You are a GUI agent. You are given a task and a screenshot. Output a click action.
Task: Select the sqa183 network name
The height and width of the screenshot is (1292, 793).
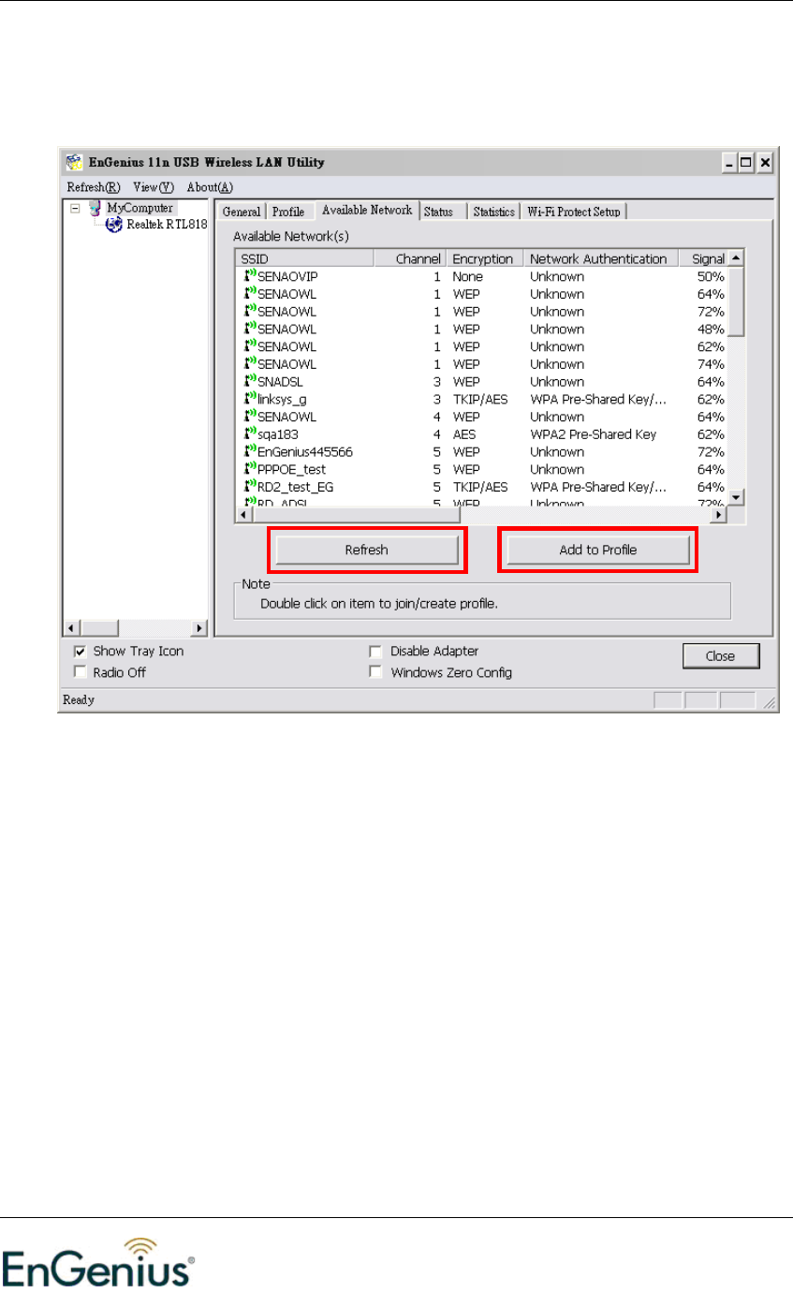(277, 434)
